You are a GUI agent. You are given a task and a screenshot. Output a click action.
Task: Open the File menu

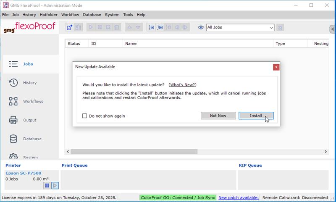pyautogui.click(x=5, y=15)
